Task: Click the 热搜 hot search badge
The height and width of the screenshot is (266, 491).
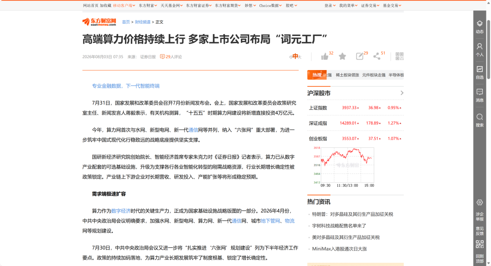Action: click(x=317, y=75)
